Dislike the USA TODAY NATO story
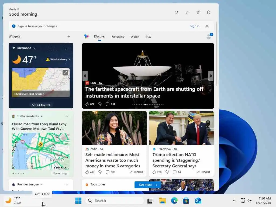Screen dimensions: 276x207 (x=167, y=172)
